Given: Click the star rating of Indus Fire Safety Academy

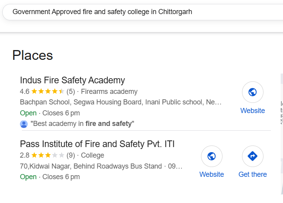Looking at the screenshot, I should coord(48,92).
